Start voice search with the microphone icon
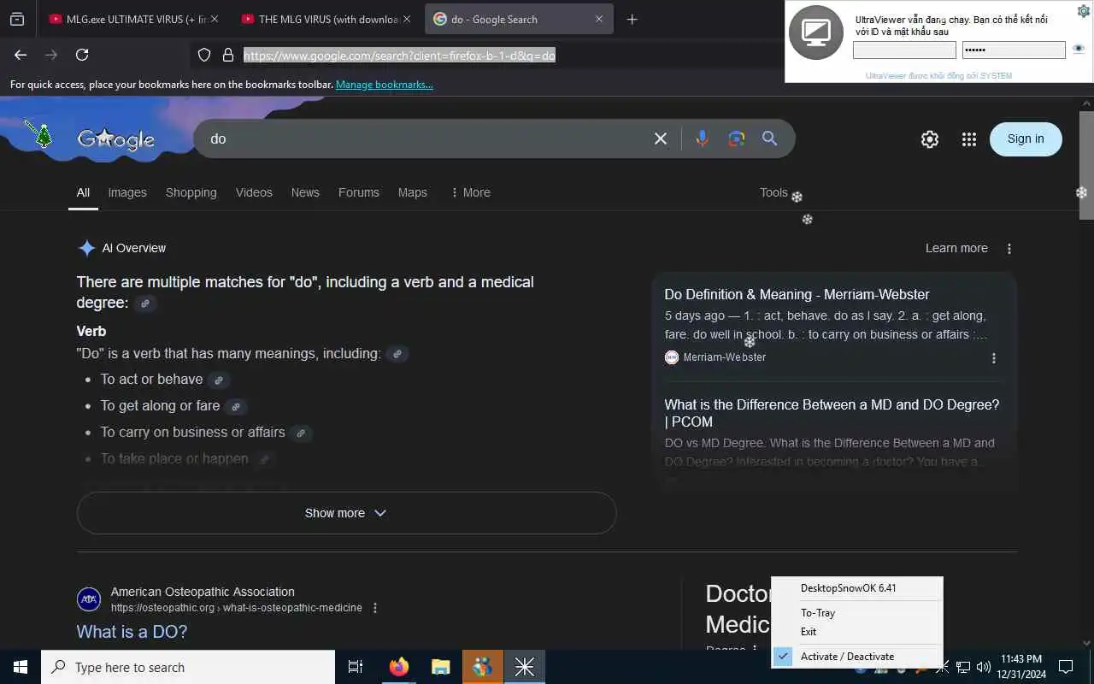 (702, 139)
